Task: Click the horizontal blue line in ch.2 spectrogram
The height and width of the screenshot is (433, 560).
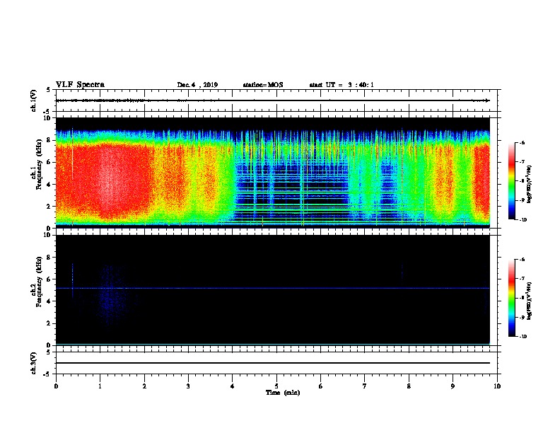Action: (273, 288)
